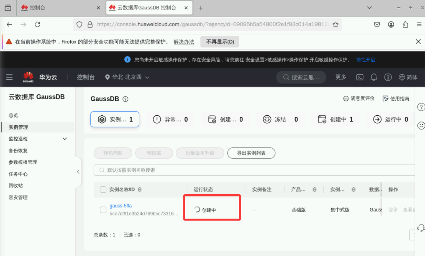This screenshot has height=256, width=425.
Task: Select 实例管理 in the sidebar
Action: (18, 127)
